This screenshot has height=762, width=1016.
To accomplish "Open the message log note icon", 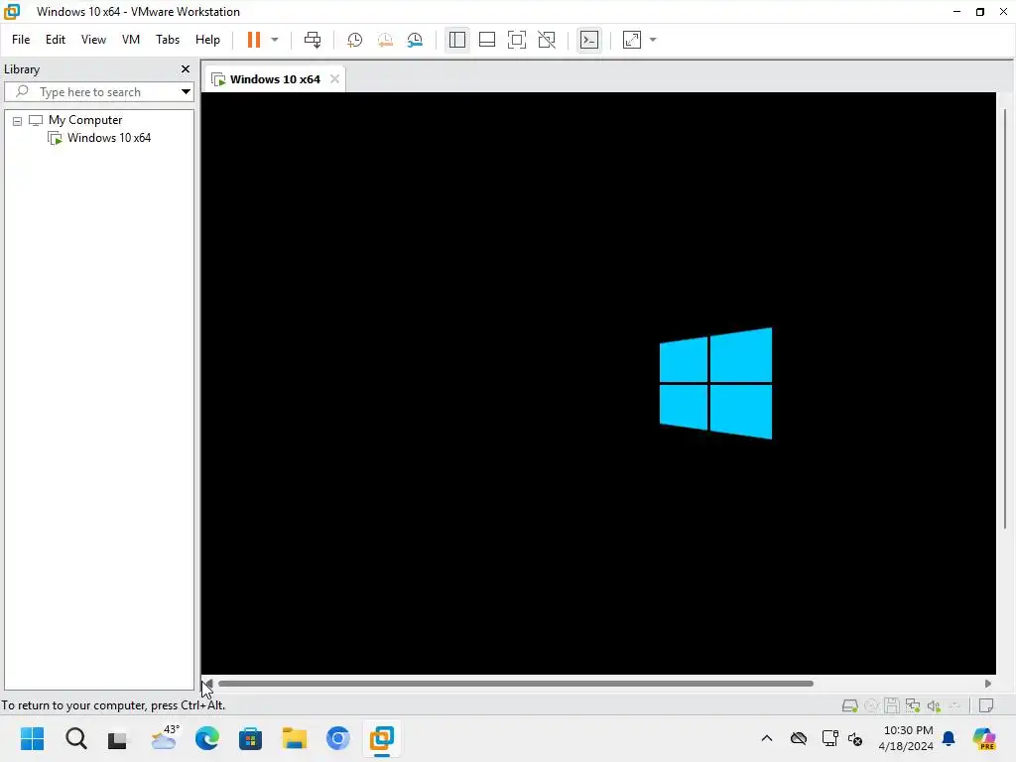I will (x=985, y=705).
